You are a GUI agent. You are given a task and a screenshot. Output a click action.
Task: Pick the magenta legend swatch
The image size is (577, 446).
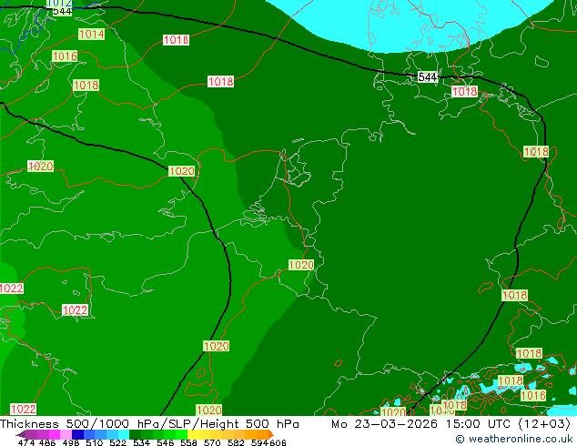(54, 434)
